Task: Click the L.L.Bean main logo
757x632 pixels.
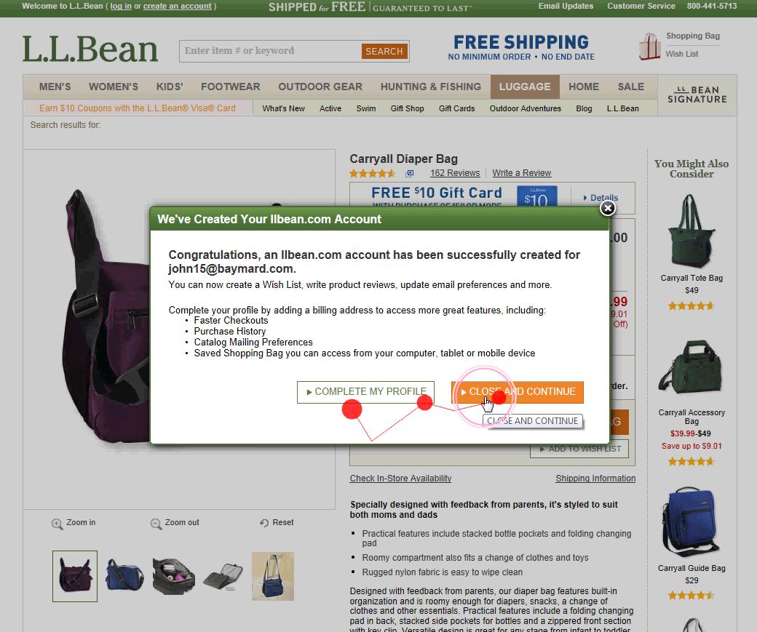Action: click(x=90, y=49)
